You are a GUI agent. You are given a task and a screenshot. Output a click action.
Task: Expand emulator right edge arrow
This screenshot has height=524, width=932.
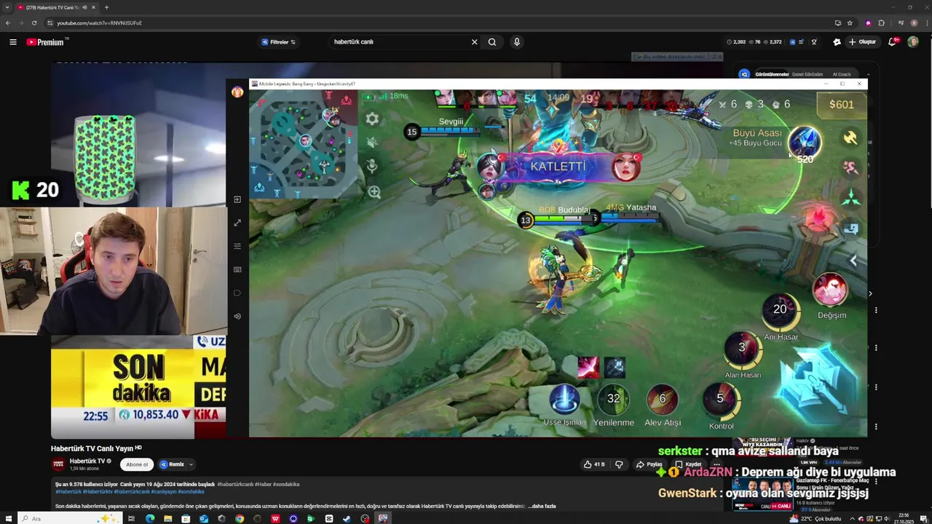point(870,293)
